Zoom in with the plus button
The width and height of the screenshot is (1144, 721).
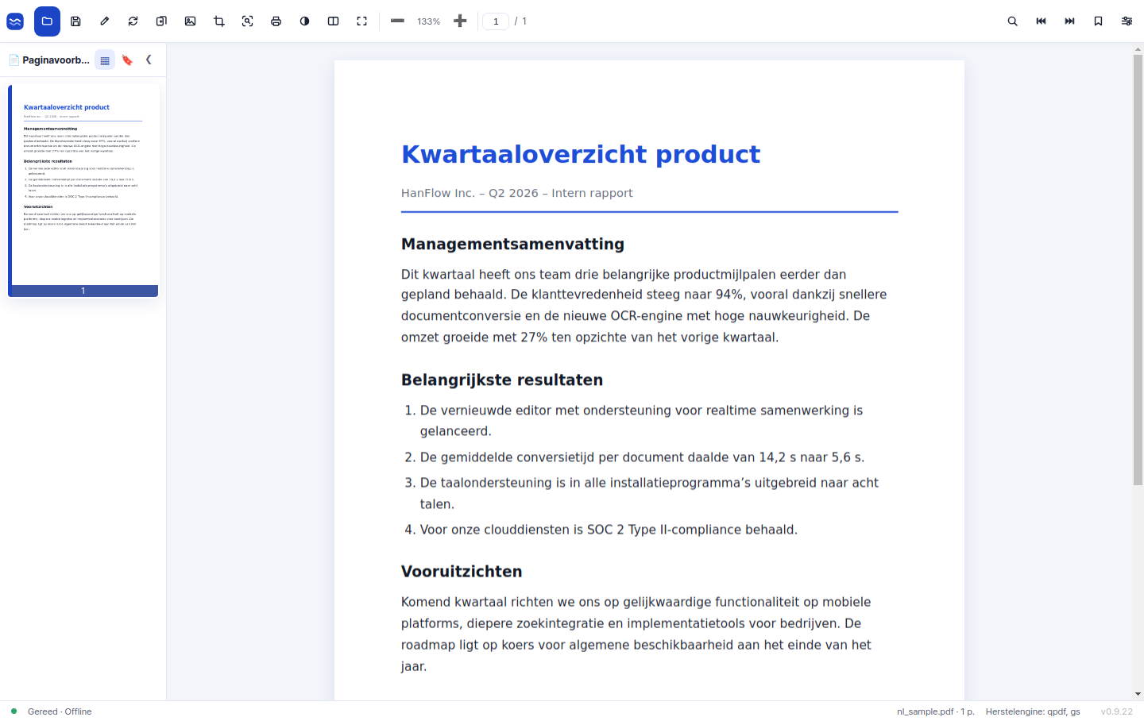(460, 21)
